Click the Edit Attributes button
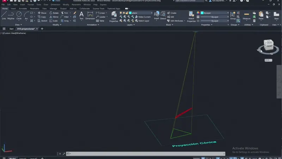 176,21
